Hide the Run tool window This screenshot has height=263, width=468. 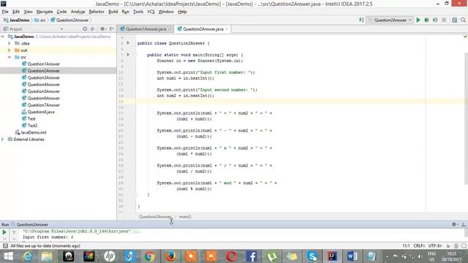coord(464,224)
